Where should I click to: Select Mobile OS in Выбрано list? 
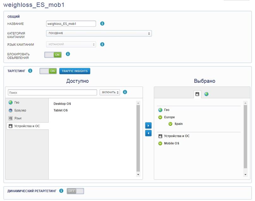172,143
